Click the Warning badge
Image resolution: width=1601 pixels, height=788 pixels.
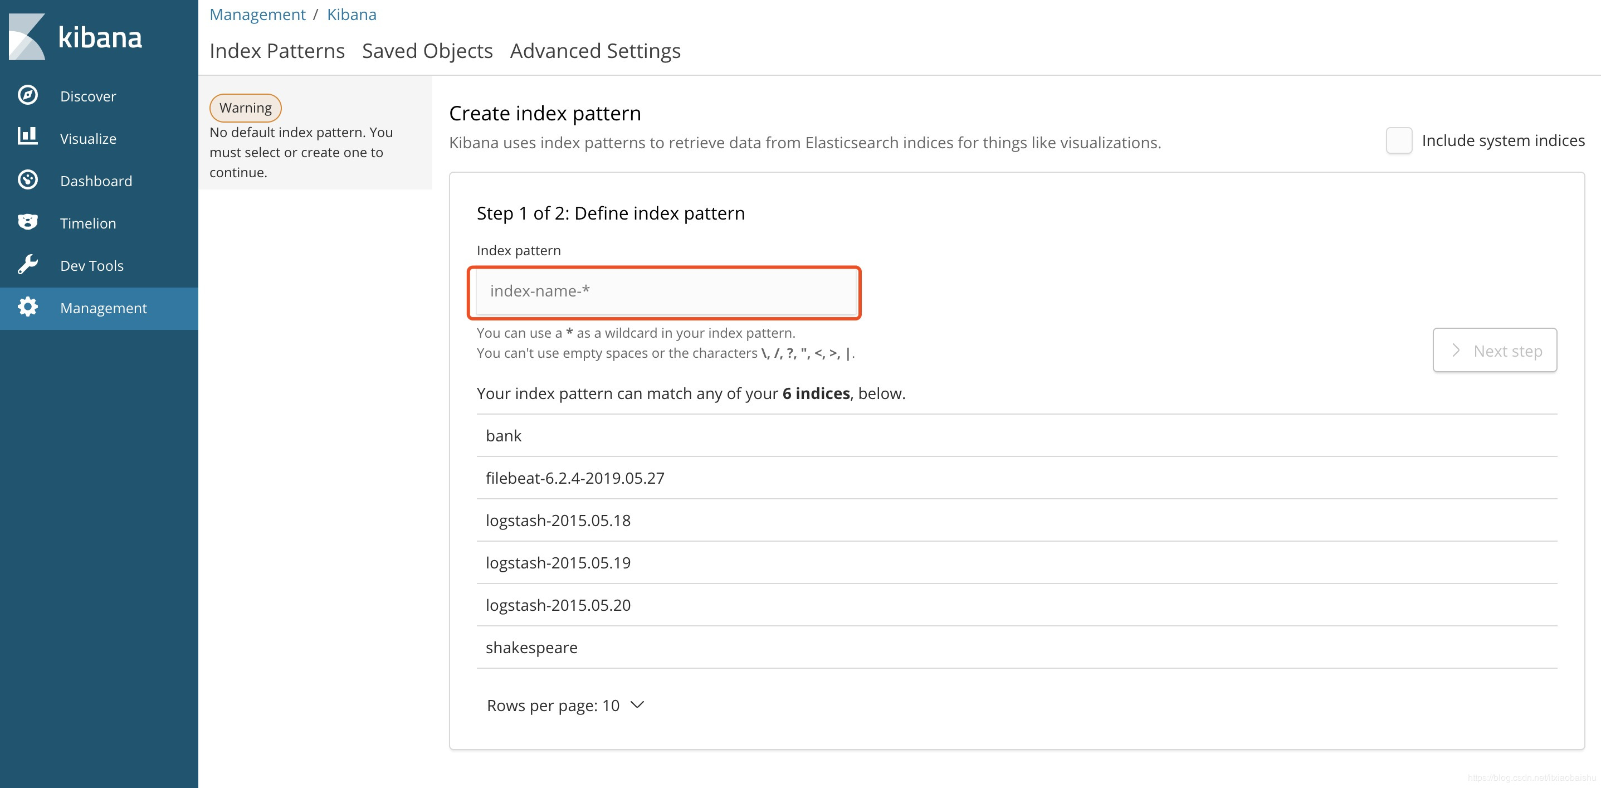[246, 108]
